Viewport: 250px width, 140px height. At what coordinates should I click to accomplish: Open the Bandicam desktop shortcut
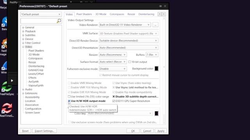pos(4,24)
